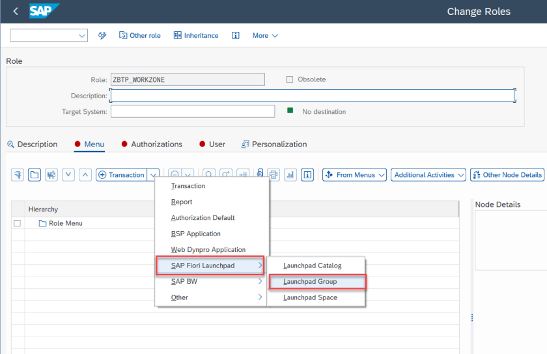Click the info icon in the menu toolbar
The image size is (547, 354).
(x=307, y=175)
